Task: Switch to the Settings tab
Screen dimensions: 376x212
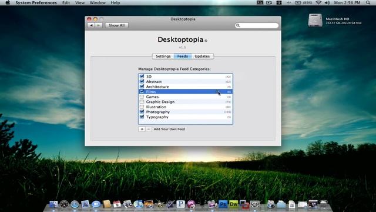Action: (x=163, y=57)
